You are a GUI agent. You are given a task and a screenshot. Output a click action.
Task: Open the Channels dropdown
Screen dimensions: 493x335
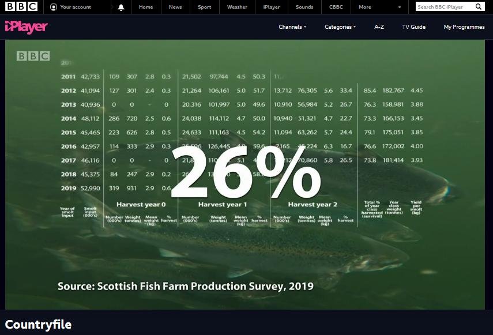(292, 27)
